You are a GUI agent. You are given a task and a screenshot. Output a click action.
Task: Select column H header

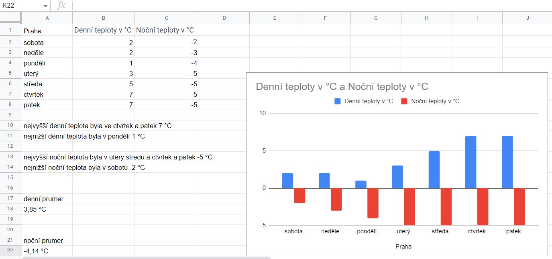[426, 18]
